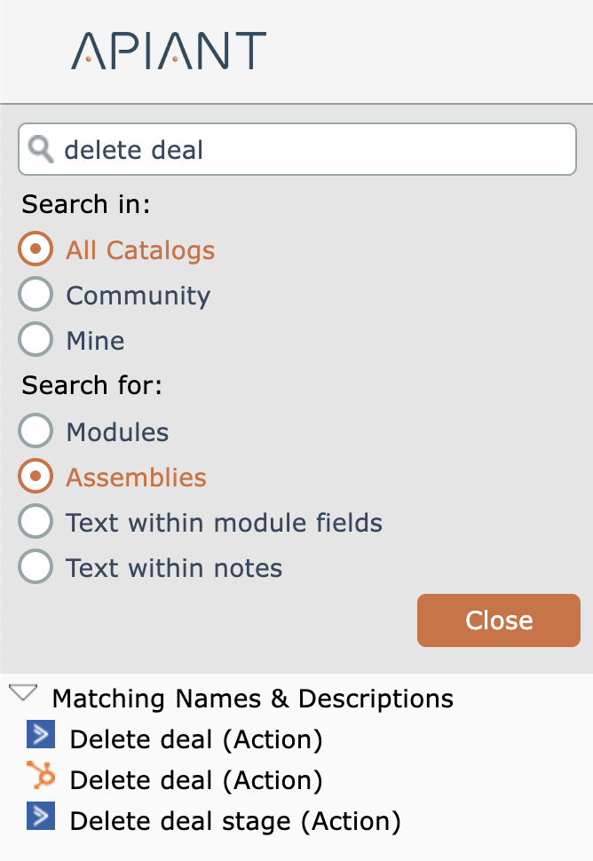Choose the Mine catalog option
Viewport: 593px width, 861px height.
[36, 341]
